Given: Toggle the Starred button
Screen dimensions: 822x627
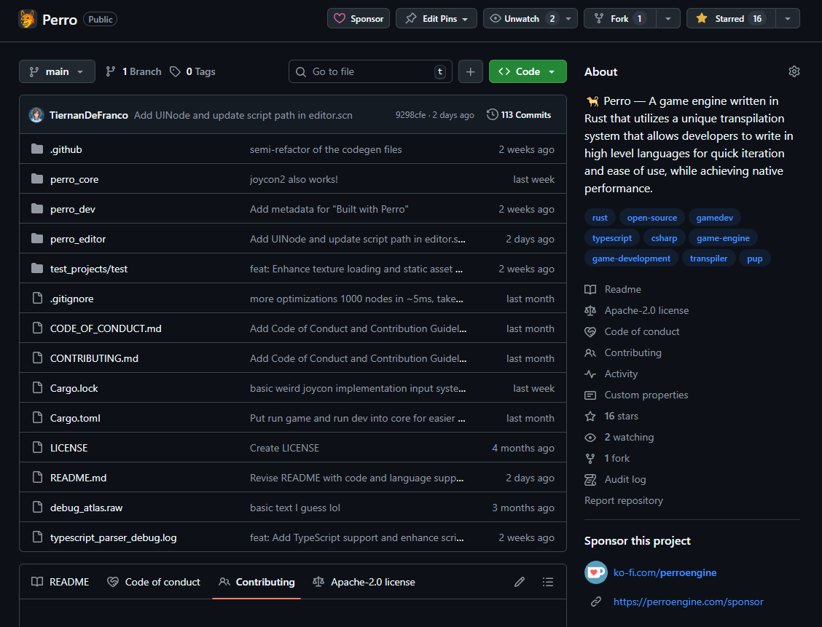Looking at the screenshot, I should (x=730, y=18).
